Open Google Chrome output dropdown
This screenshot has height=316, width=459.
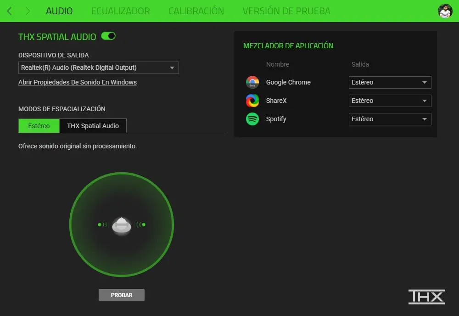390,83
